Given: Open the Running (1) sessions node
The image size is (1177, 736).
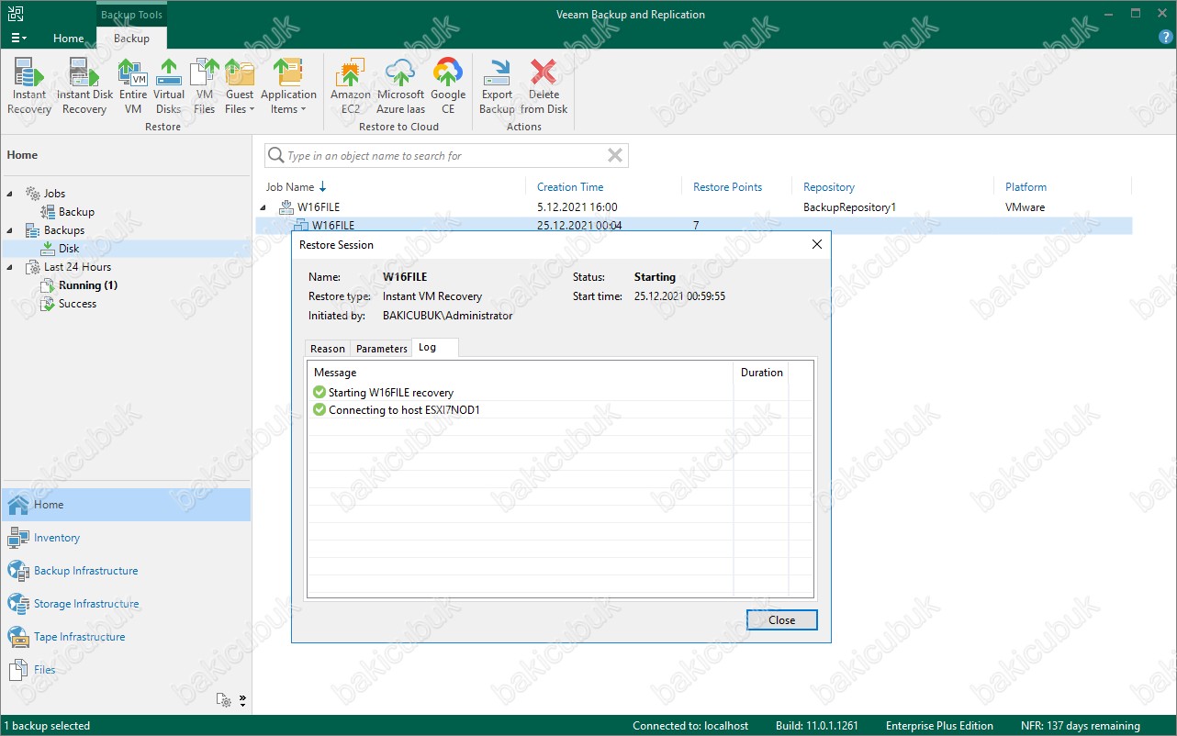Looking at the screenshot, I should (88, 285).
